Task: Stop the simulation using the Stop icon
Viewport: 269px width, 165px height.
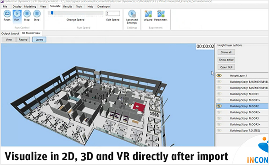Action: click(27, 14)
